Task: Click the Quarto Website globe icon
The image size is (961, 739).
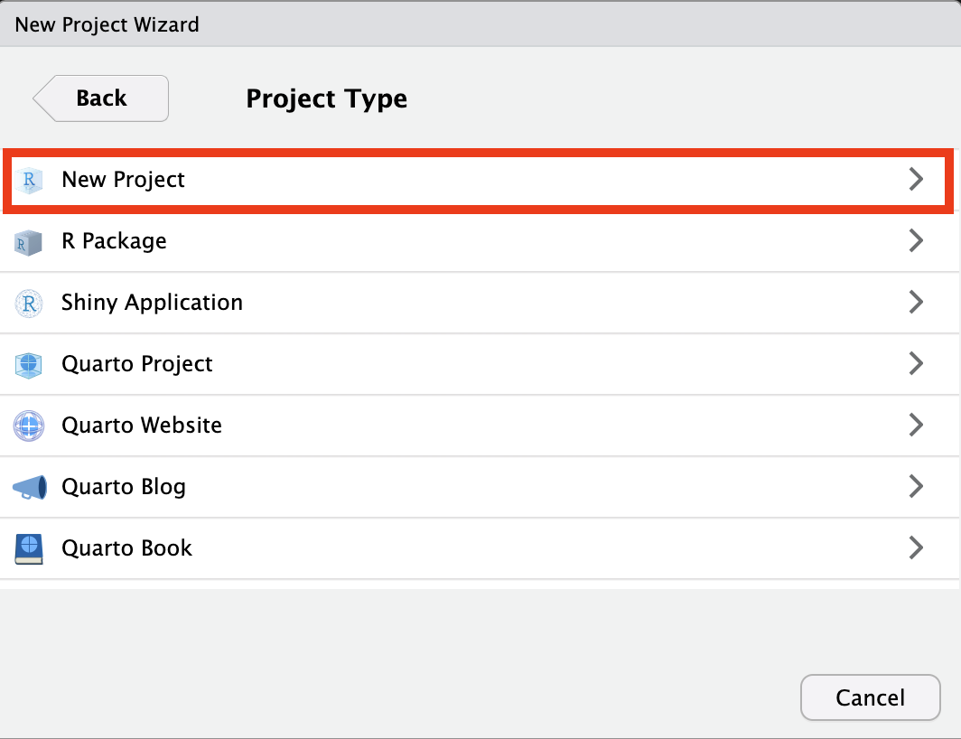Action: (29, 426)
